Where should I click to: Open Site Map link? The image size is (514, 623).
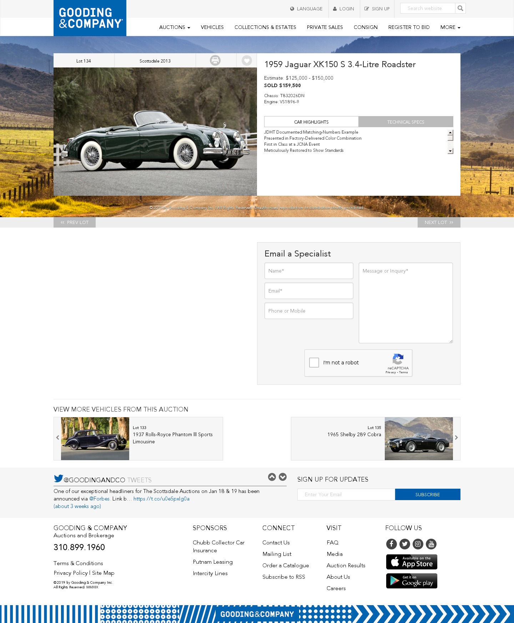tap(103, 573)
